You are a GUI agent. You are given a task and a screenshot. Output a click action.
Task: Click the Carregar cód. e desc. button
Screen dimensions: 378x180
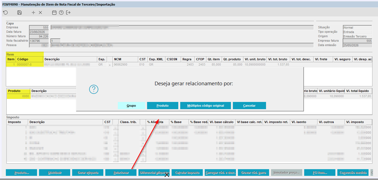(x=220, y=172)
